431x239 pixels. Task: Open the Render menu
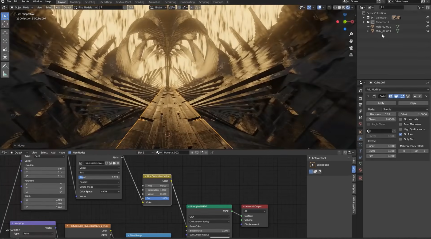(26, 2)
